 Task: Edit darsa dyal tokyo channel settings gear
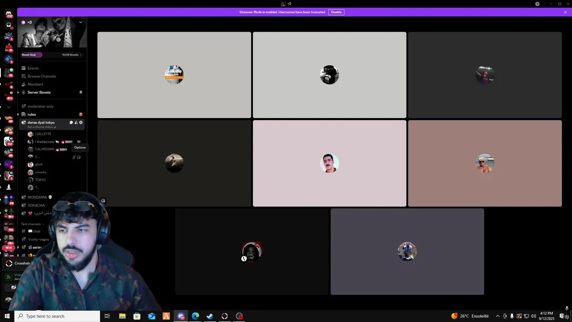tap(81, 123)
